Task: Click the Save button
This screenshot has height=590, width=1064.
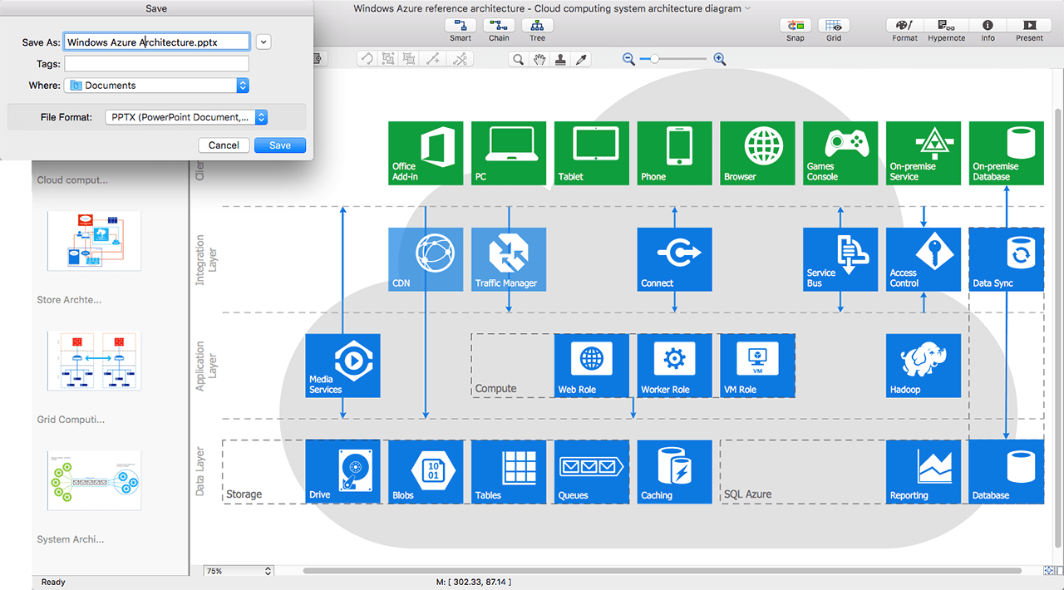Action: [x=280, y=145]
